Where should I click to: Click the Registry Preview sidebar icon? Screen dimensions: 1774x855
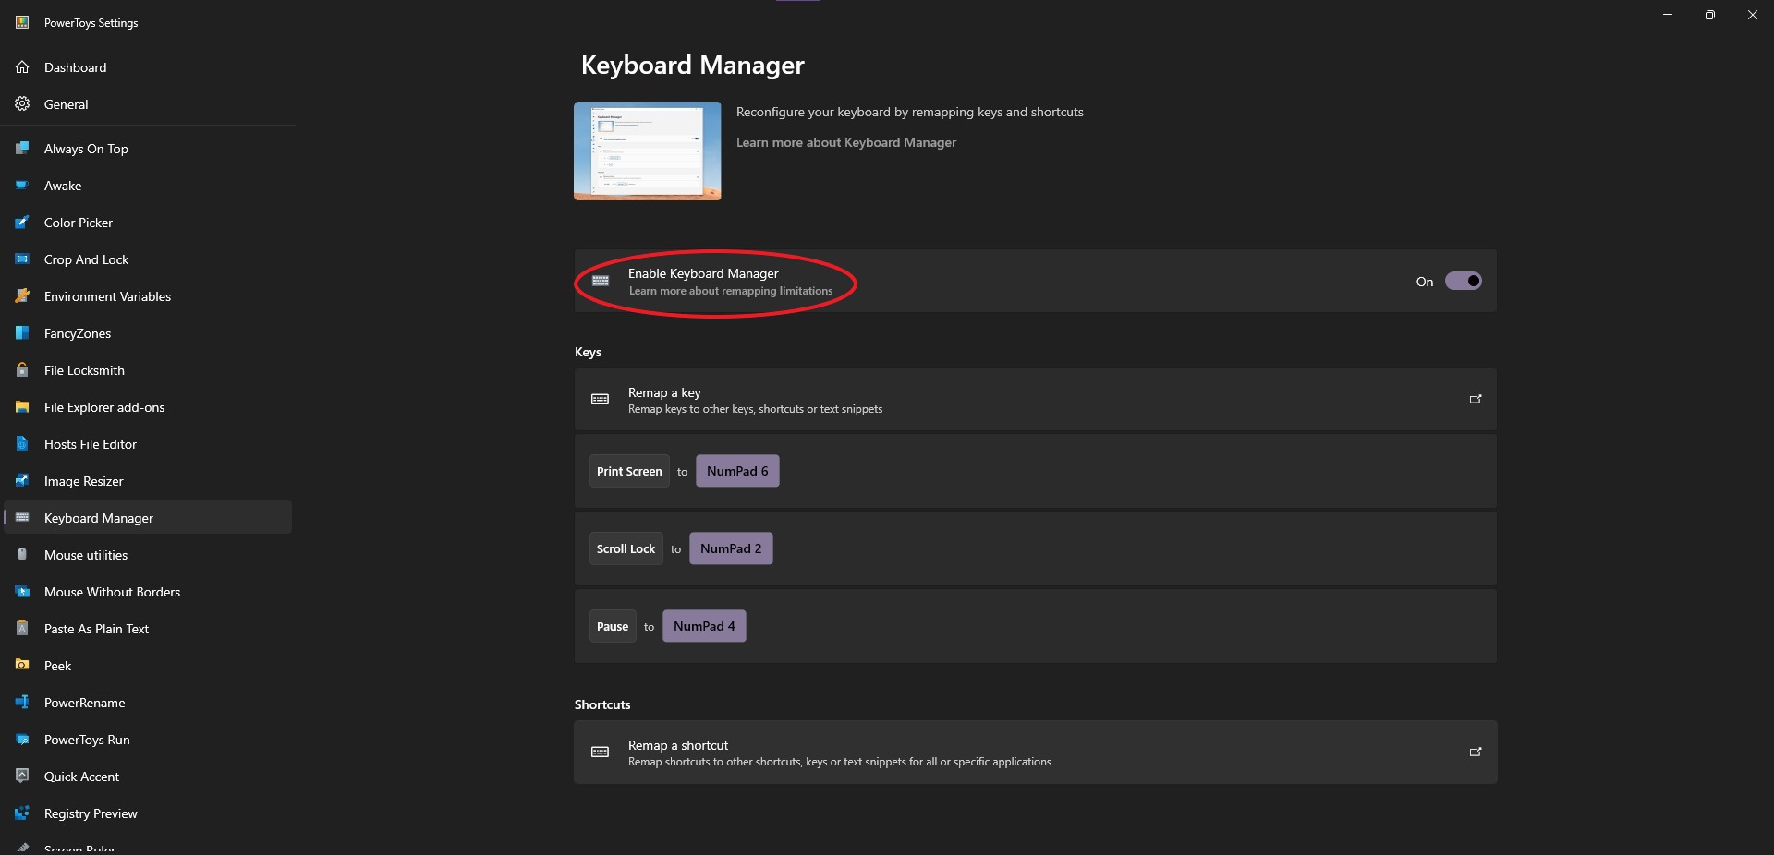22,813
